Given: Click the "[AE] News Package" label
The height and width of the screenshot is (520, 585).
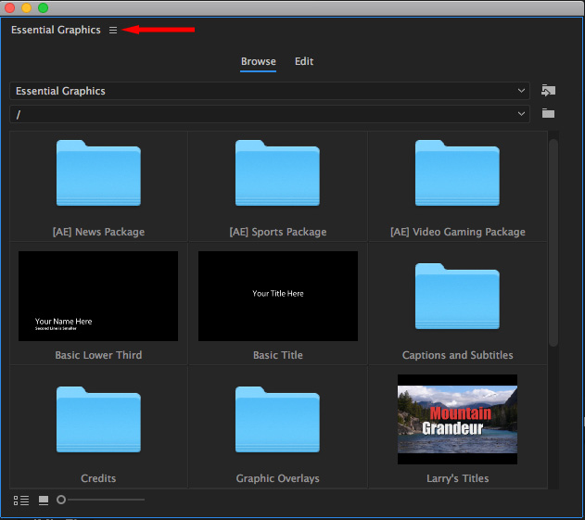Looking at the screenshot, I should pos(98,232).
